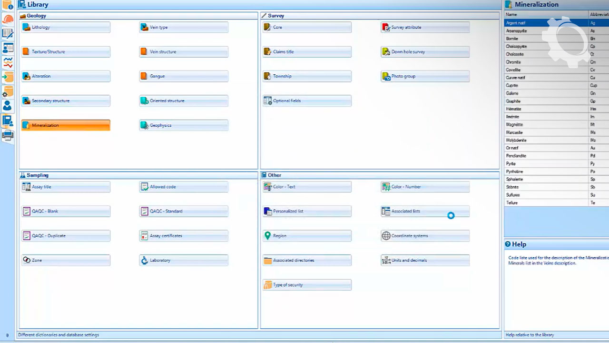The image size is (609, 343).
Task: Open the Coordinate systems settings
Action: pos(425,236)
